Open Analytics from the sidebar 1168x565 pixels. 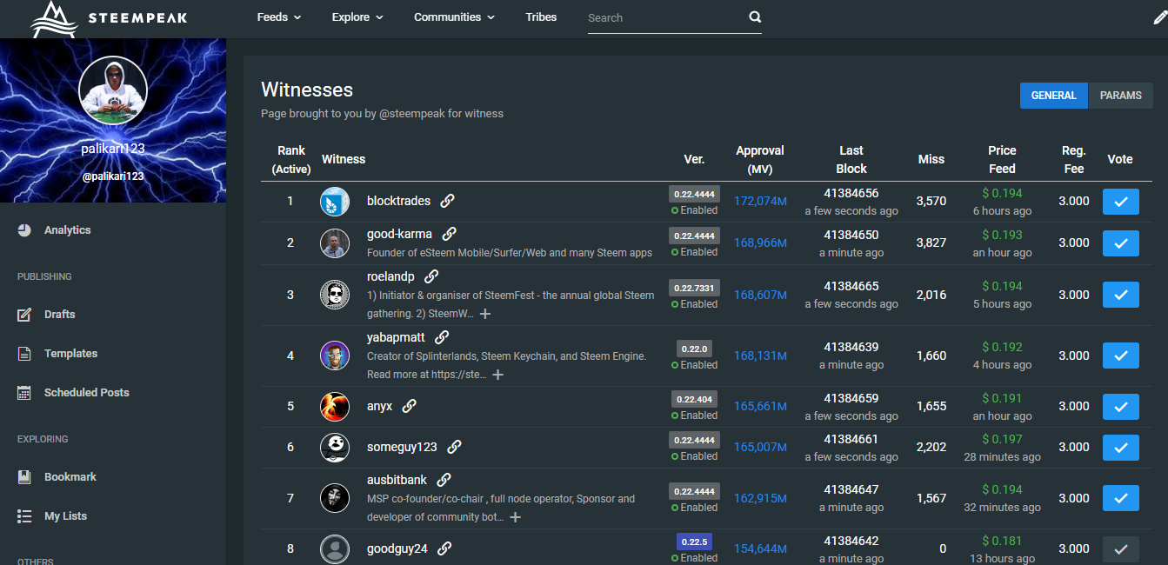[67, 230]
